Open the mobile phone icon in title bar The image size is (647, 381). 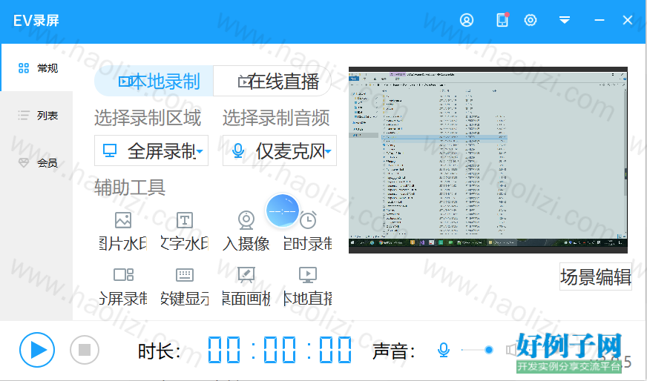pyautogui.click(x=502, y=20)
